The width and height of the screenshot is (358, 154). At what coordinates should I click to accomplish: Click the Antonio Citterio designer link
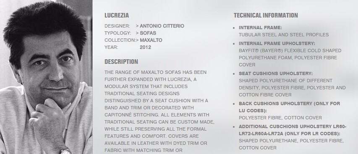162,26
